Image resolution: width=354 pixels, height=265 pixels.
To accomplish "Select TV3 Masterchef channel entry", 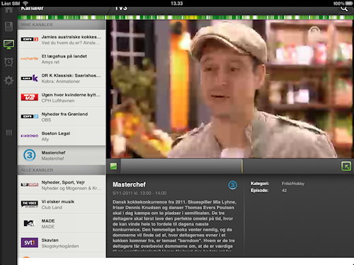I will 62,155.
